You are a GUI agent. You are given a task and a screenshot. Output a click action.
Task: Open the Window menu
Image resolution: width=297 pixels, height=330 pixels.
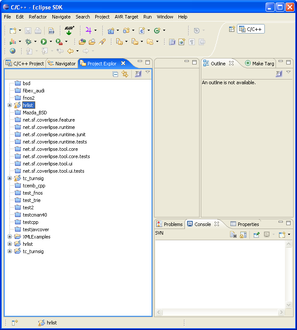tap(165, 17)
